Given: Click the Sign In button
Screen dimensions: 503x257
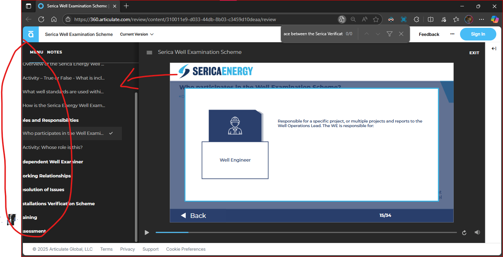Looking at the screenshot, I should pos(478,34).
